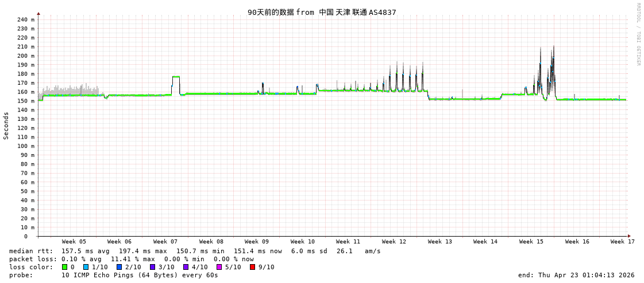The width and height of the screenshot is (644, 283).
Task: Click the 100 m y-axis label
Action: coord(25,146)
